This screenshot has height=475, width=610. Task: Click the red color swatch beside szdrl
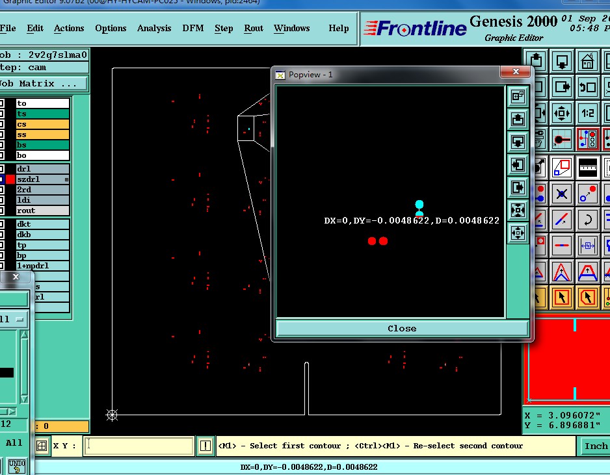10,179
